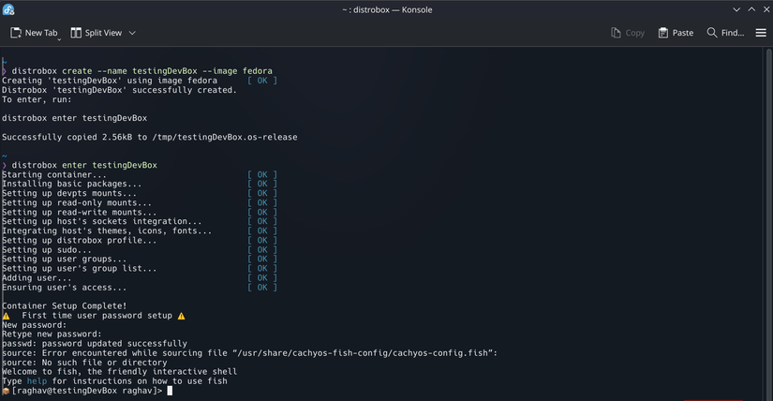Click the greyed-out Copy icon
The width and height of the screenshot is (773, 401).
[x=616, y=33]
